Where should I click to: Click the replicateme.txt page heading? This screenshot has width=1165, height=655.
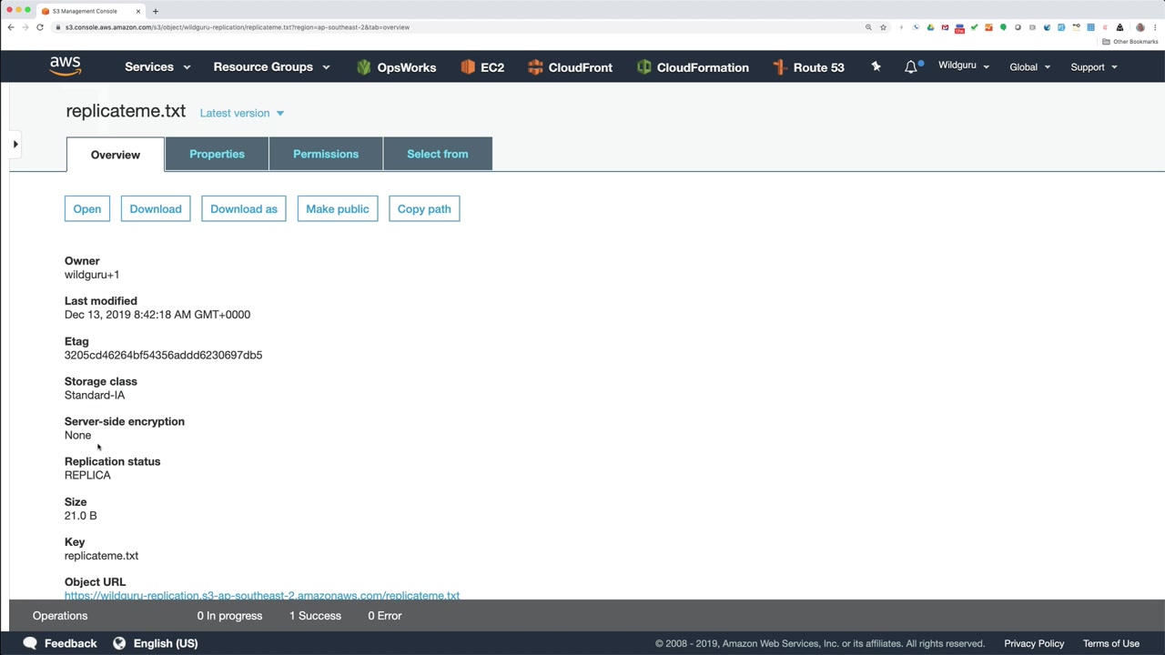[x=126, y=111]
